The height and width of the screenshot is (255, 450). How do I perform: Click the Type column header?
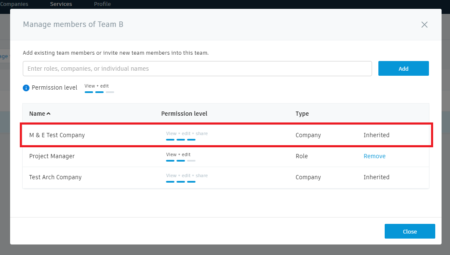point(302,114)
